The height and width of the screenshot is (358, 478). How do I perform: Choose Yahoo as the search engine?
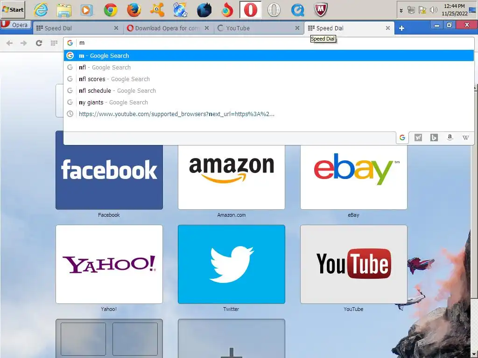click(x=418, y=138)
